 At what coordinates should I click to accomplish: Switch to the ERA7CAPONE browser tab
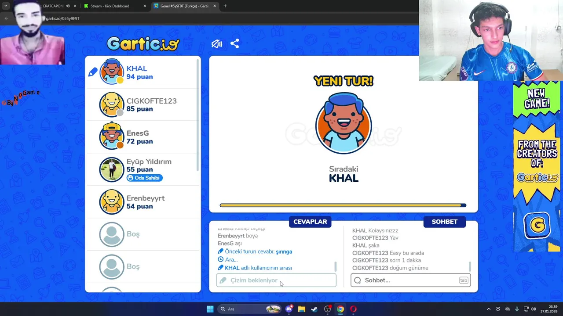(53, 6)
